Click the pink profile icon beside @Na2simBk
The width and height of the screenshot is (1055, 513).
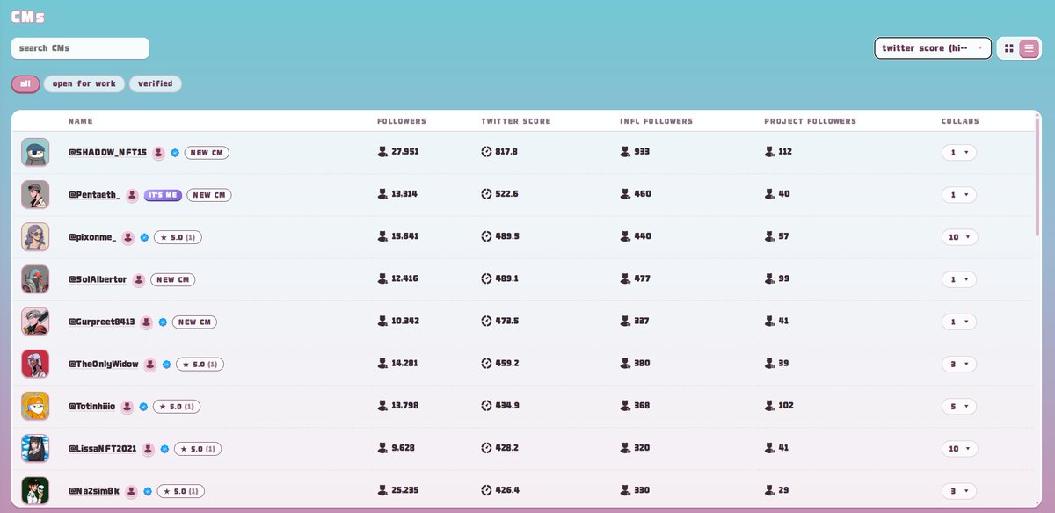point(131,491)
